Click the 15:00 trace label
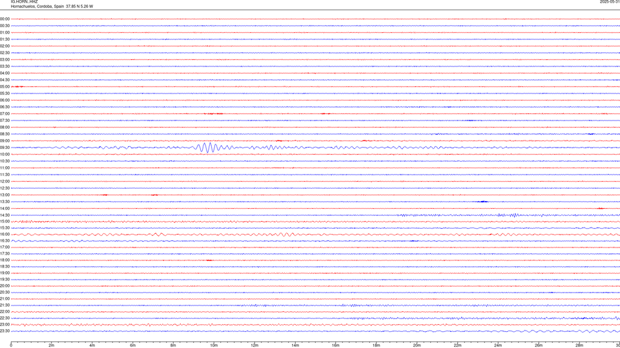 point(5,221)
